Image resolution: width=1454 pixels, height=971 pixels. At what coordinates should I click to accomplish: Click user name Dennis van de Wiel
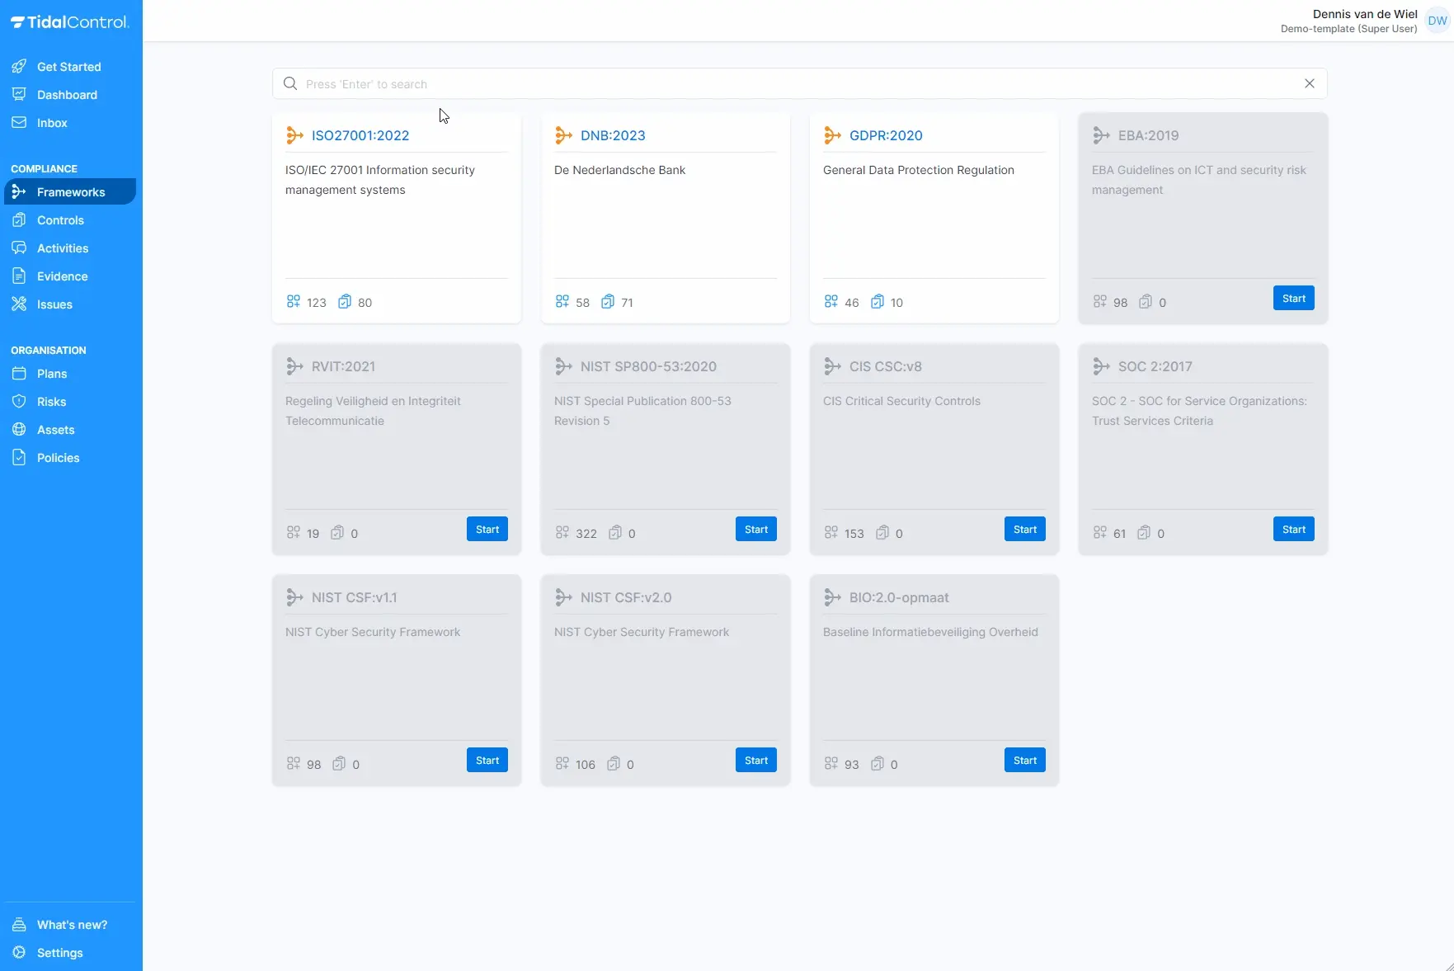point(1365,14)
